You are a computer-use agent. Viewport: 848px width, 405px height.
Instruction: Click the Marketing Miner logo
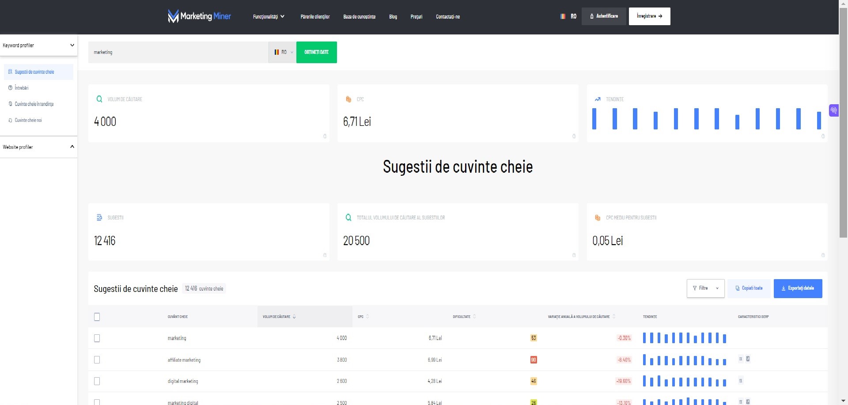coord(199,16)
